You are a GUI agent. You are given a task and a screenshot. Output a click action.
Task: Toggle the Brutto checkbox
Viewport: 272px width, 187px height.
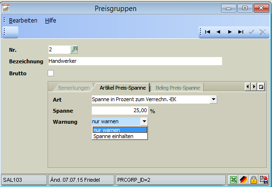pos(50,73)
